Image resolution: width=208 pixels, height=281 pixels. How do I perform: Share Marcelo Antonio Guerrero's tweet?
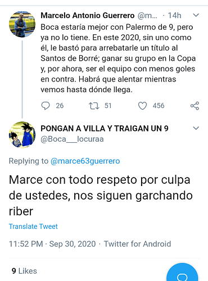coord(195,106)
